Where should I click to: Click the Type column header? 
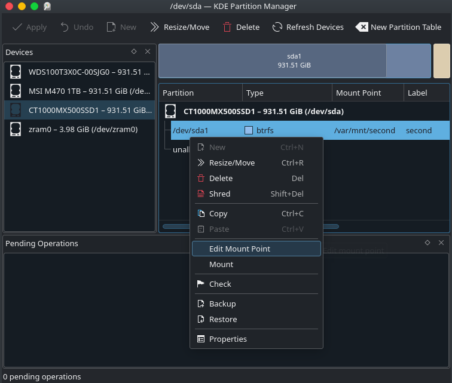(287, 93)
